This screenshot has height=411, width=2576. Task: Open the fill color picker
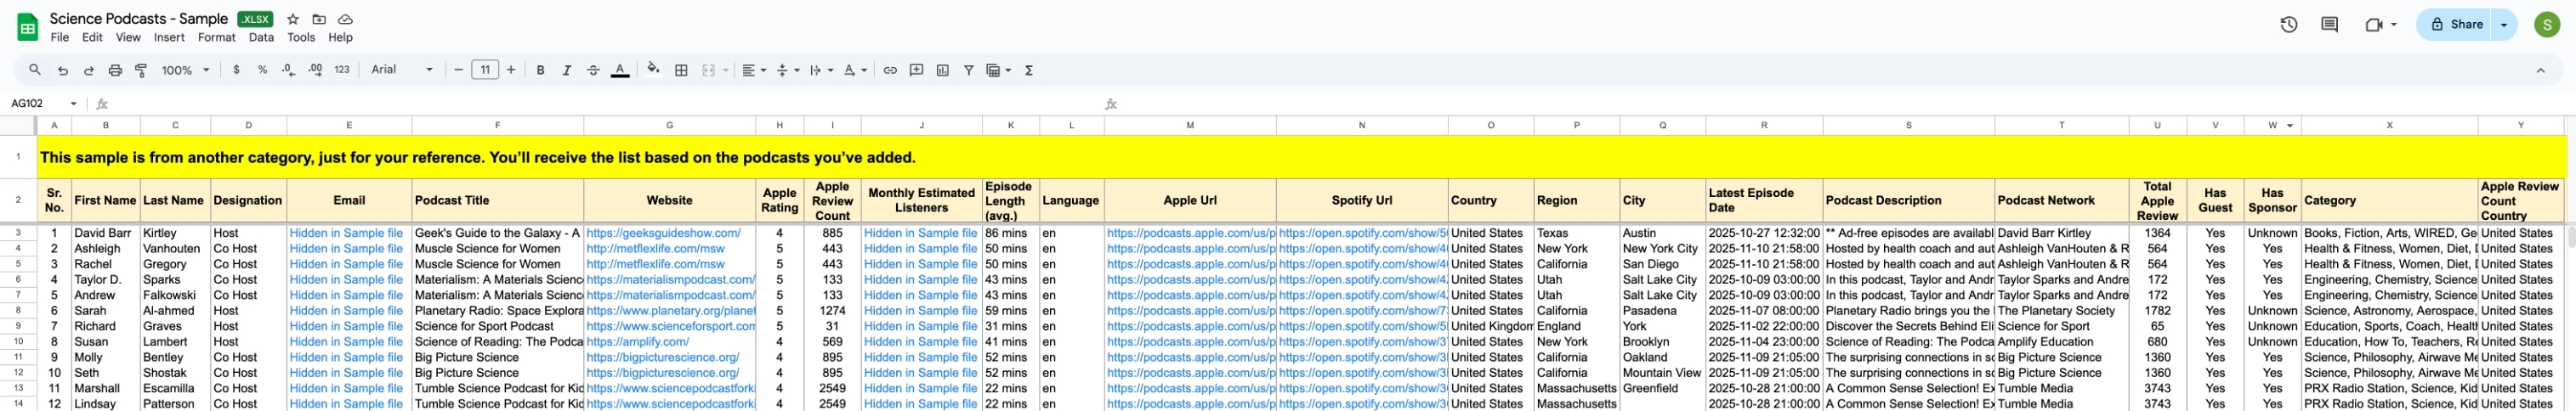click(x=653, y=70)
